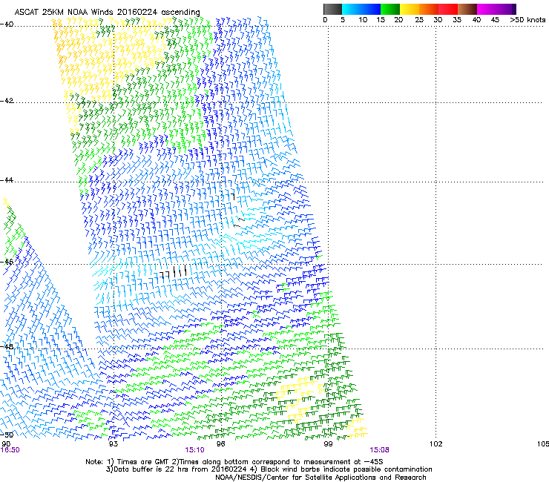
Task: Click the 'NOAA/NESDIS/Center for Satellite Applications and Research' credit
Action: click(320, 478)
